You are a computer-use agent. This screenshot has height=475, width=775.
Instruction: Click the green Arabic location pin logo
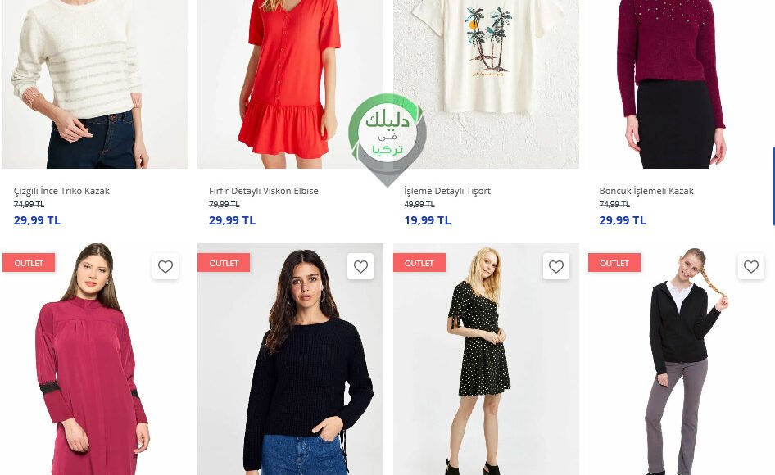point(387,140)
